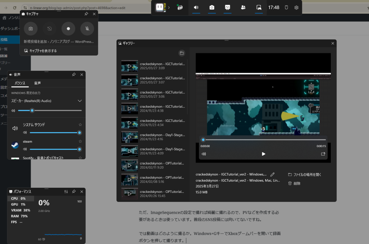The height and width of the screenshot is (244, 369).
Task: Select the OPTutorial clip dated 2024/02/08 5:16
Action: point(154,179)
